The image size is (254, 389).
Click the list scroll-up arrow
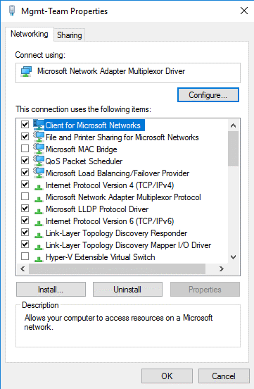click(233, 125)
